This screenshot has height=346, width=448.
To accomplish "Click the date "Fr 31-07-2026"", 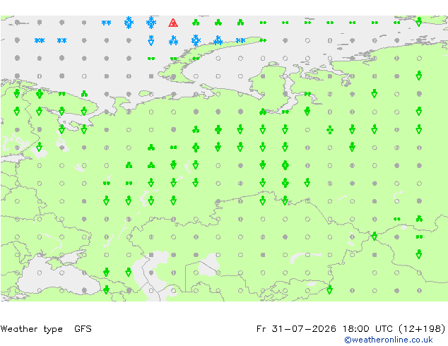I will click(x=296, y=329).
